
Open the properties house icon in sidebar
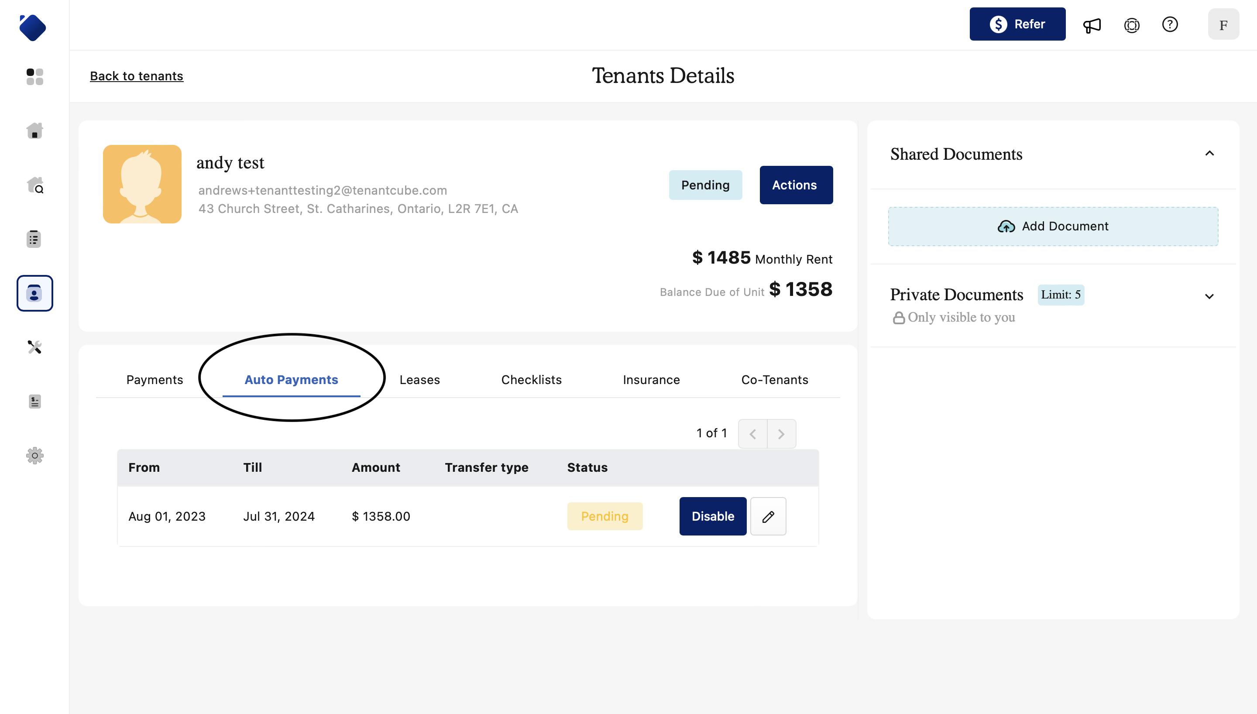(x=34, y=131)
